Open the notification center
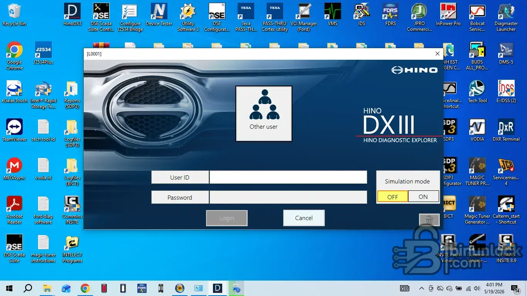Viewport: 527px width, 296px height. (515, 288)
